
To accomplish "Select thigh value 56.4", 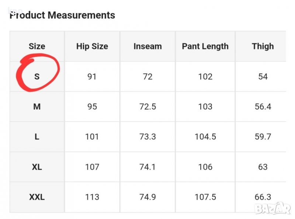I will (x=263, y=107).
